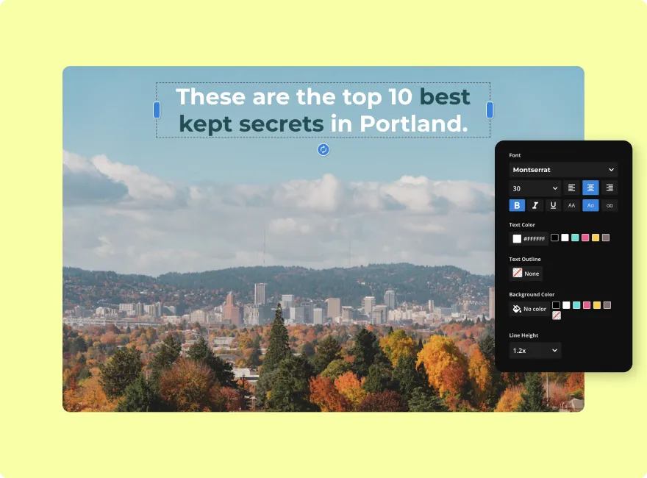647x478 pixels.
Task: Pick gray background color swatch
Action: tap(607, 305)
